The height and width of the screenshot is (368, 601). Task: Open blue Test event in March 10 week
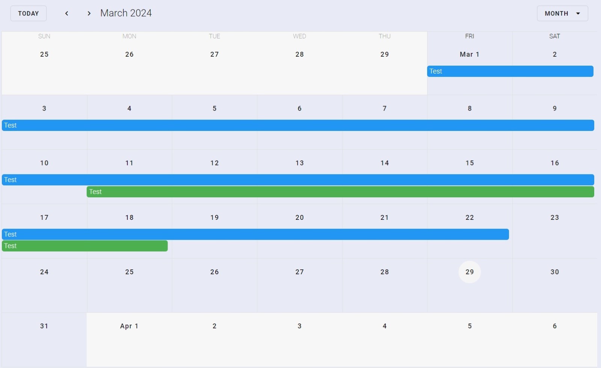point(297,180)
